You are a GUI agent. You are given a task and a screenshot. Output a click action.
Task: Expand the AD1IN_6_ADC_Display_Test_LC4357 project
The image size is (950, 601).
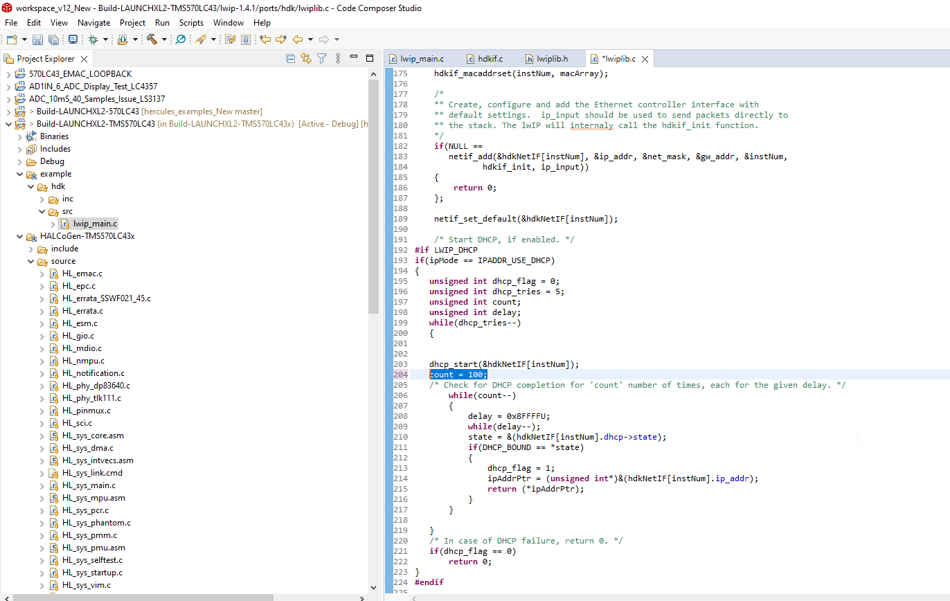[x=8, y=87]
